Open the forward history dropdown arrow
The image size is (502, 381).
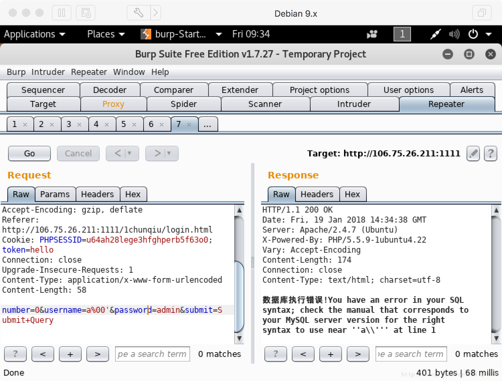click(x=169, y=153)
